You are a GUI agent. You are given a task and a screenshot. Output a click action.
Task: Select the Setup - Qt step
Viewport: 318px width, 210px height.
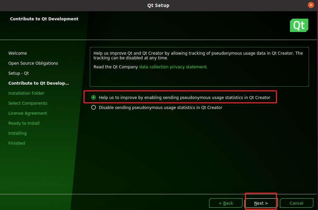coord(18,73)
